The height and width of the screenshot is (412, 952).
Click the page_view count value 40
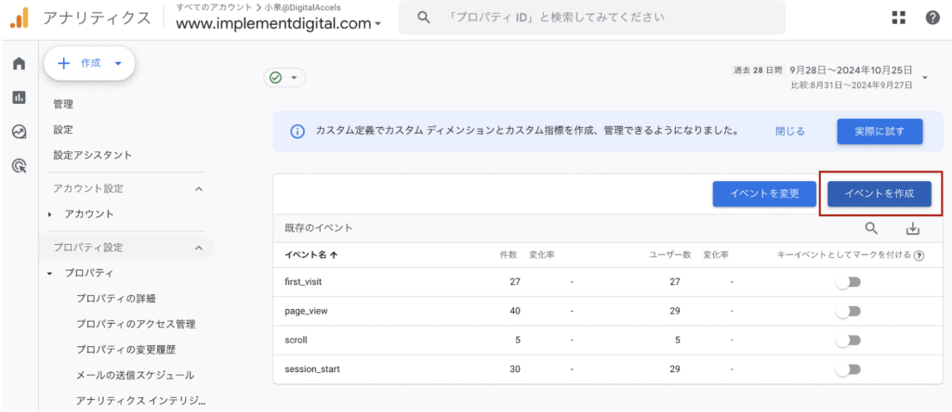pos(515,311)
